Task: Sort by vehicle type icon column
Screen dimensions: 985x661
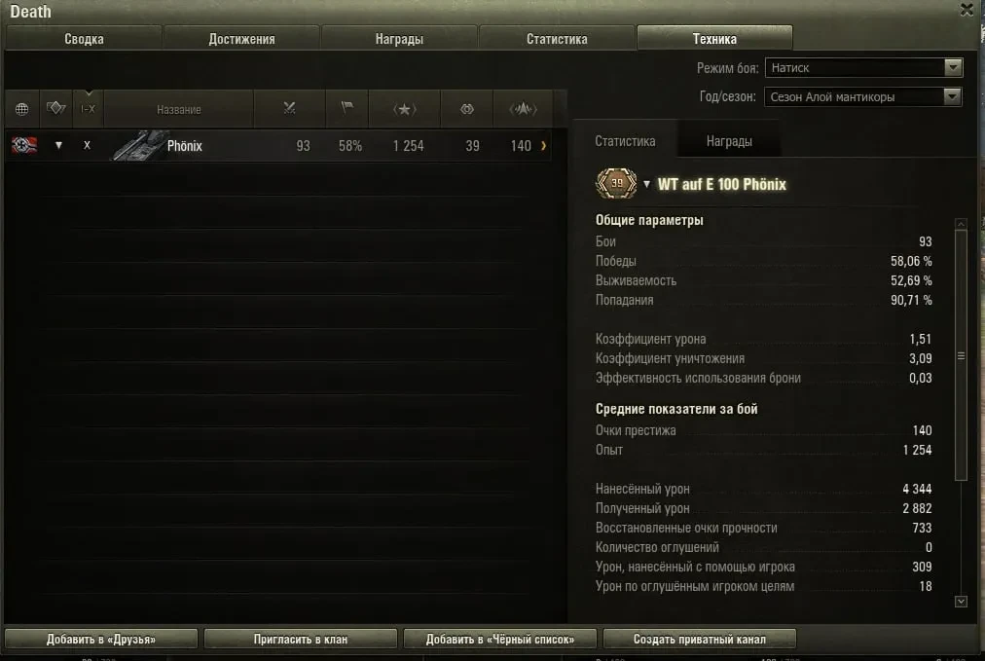Action: click(x=55, y=109)
